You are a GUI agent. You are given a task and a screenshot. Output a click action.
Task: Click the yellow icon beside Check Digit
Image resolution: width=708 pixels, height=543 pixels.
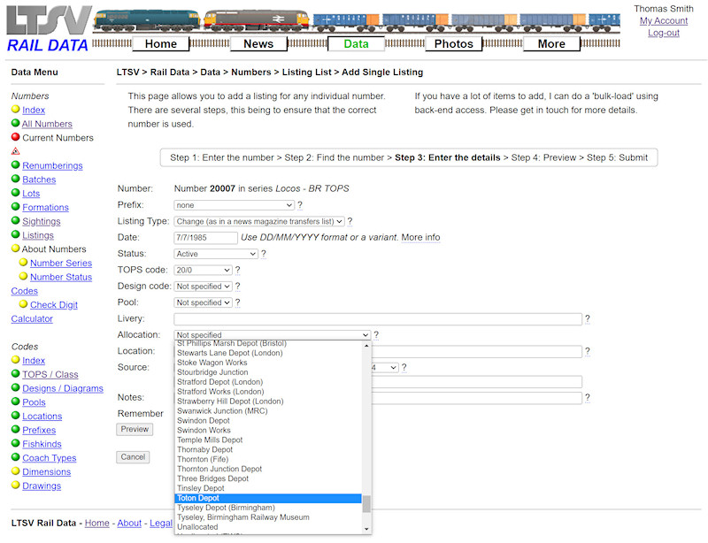click(x=26, y=304)
